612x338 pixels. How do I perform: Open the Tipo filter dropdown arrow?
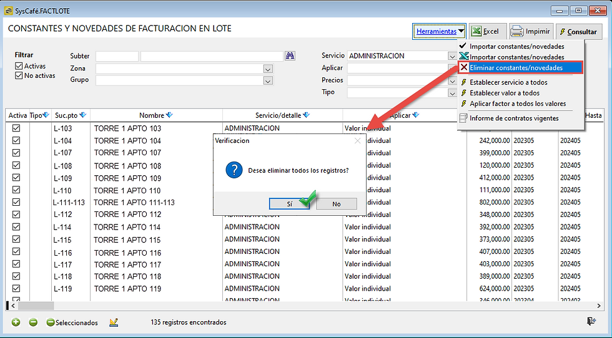click(452, 93)
